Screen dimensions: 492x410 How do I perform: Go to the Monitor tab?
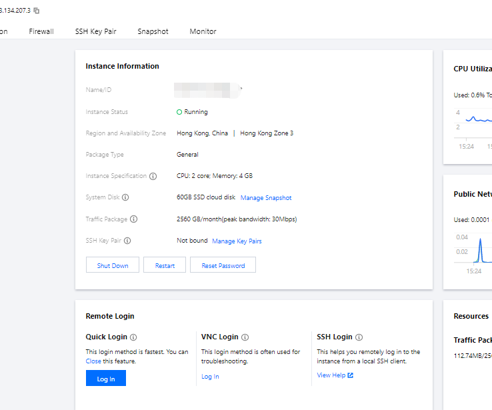203,31
